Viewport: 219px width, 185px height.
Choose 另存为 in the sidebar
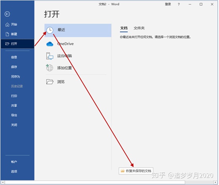pos(17,76)
